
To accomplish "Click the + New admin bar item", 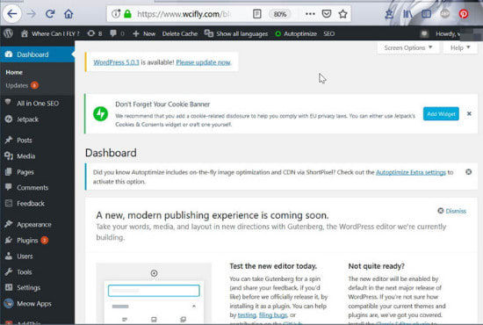I will pyautogui.click(x=144, y=33).
